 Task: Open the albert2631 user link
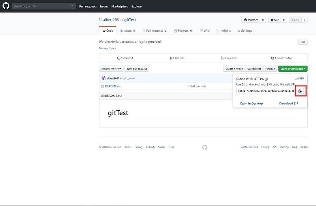[x=112, y=19]
